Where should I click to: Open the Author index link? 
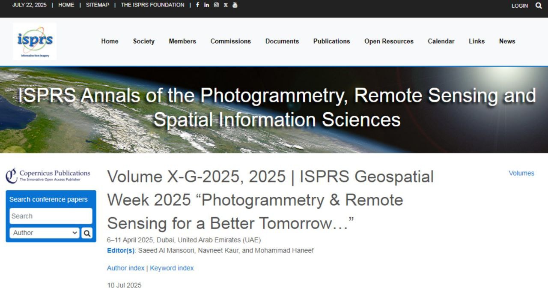coord(125,268)
